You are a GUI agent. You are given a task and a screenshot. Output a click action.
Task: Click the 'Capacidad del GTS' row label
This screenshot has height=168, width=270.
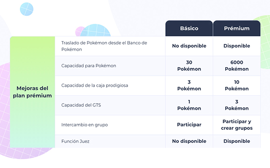point(81,105)
